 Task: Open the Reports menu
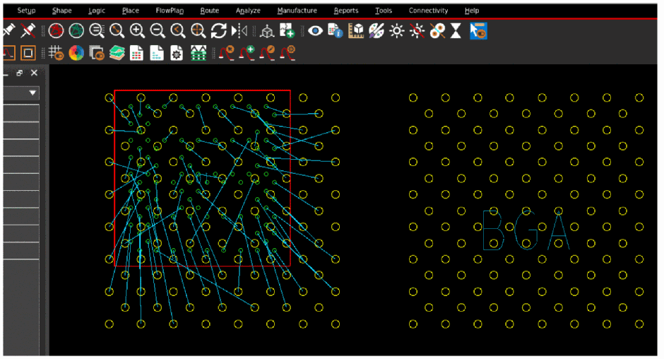tap(346, 11)
